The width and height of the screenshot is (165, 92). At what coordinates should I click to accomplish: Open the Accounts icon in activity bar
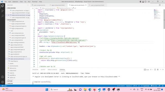[x=3, y=77]
